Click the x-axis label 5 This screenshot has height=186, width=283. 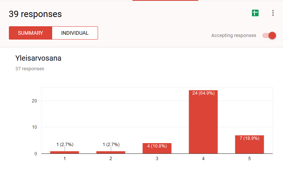point(249,159)
